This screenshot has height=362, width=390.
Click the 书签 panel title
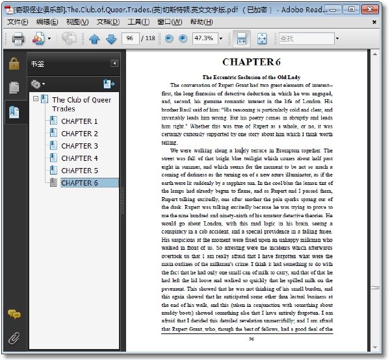[38, 64]
